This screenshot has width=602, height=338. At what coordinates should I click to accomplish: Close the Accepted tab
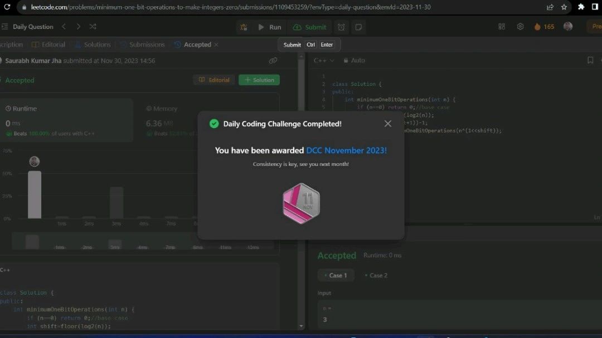point(216,45)
